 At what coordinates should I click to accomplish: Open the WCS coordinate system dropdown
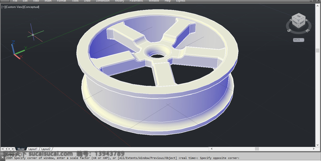298,40
